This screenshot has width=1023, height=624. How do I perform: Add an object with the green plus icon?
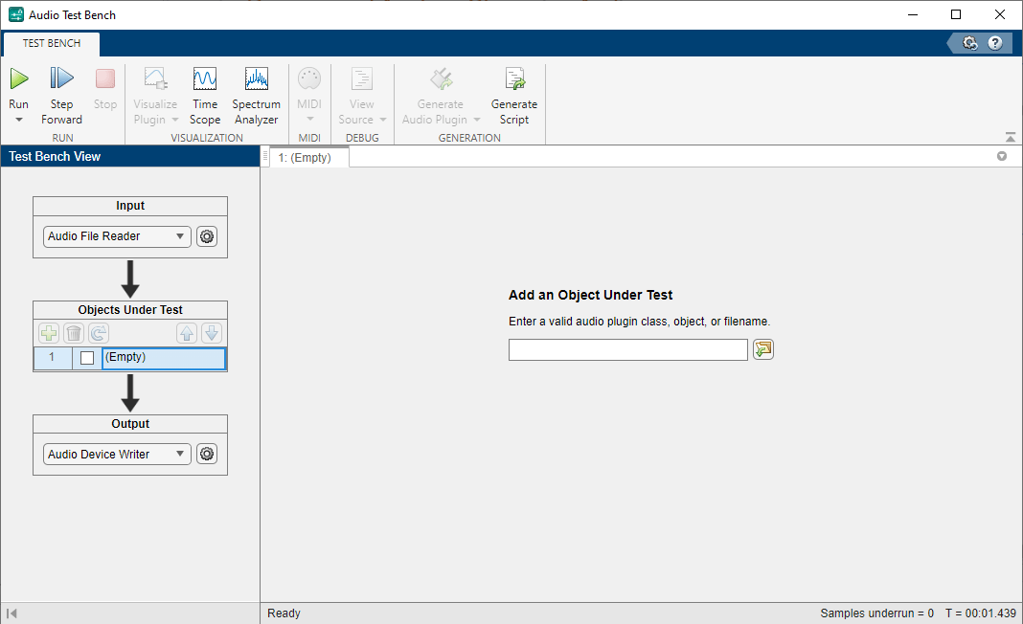(49, 334)
